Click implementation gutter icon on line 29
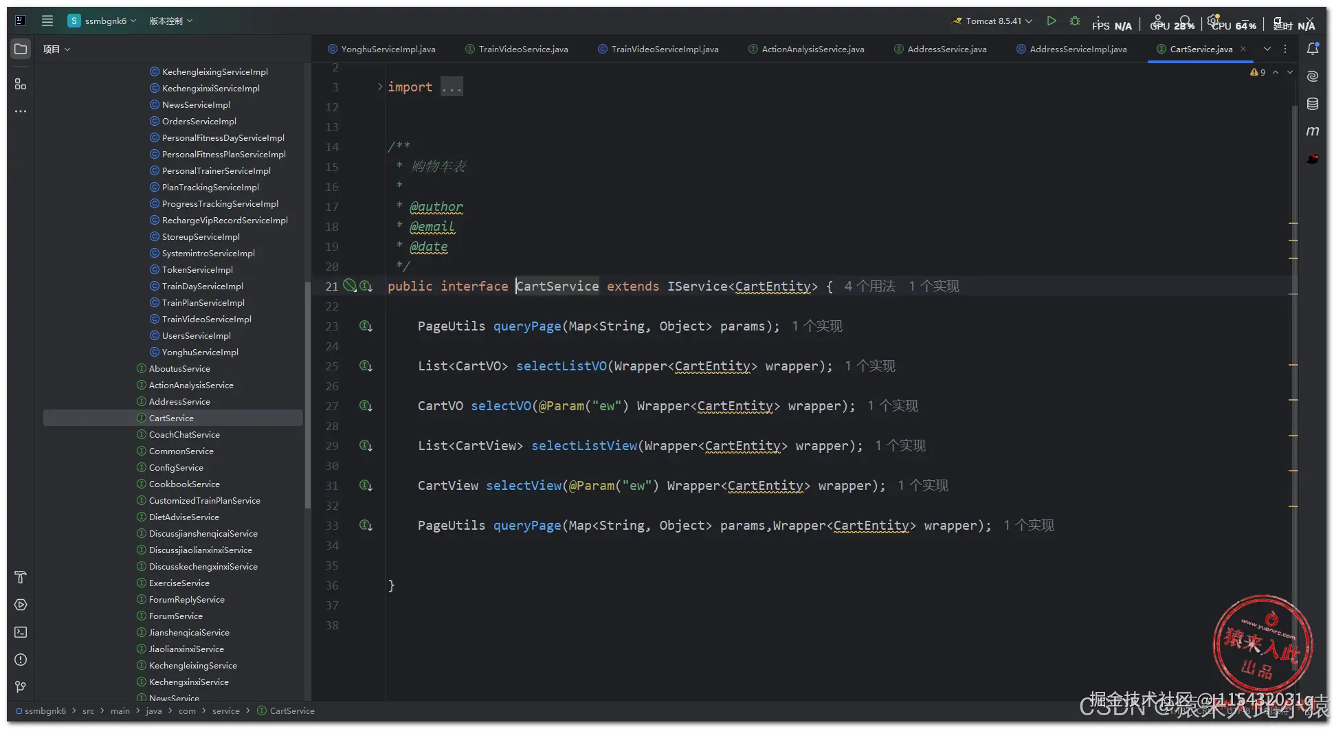This screenshot has height=729, width=1334. pos(366,446)
